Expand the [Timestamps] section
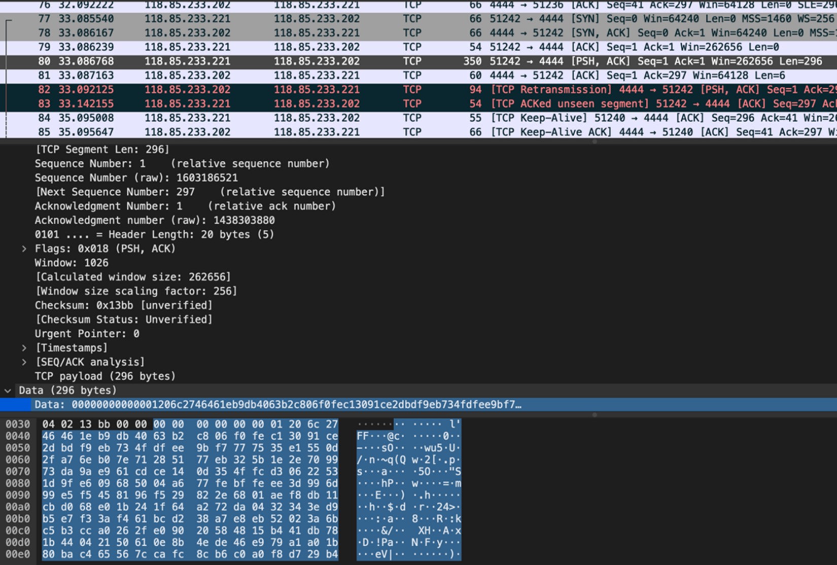The width and height of the screenshot is (837, 565). tap(24, 348)
